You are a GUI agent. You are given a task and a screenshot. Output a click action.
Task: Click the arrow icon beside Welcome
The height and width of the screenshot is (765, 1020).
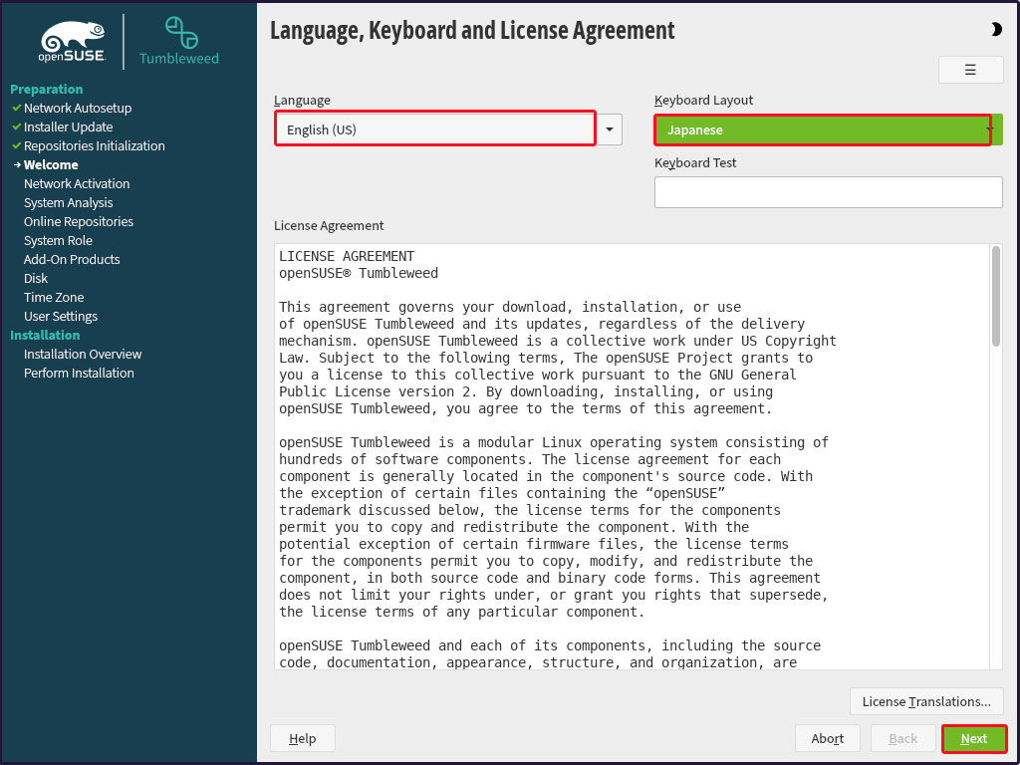click(x=18, y=164)
